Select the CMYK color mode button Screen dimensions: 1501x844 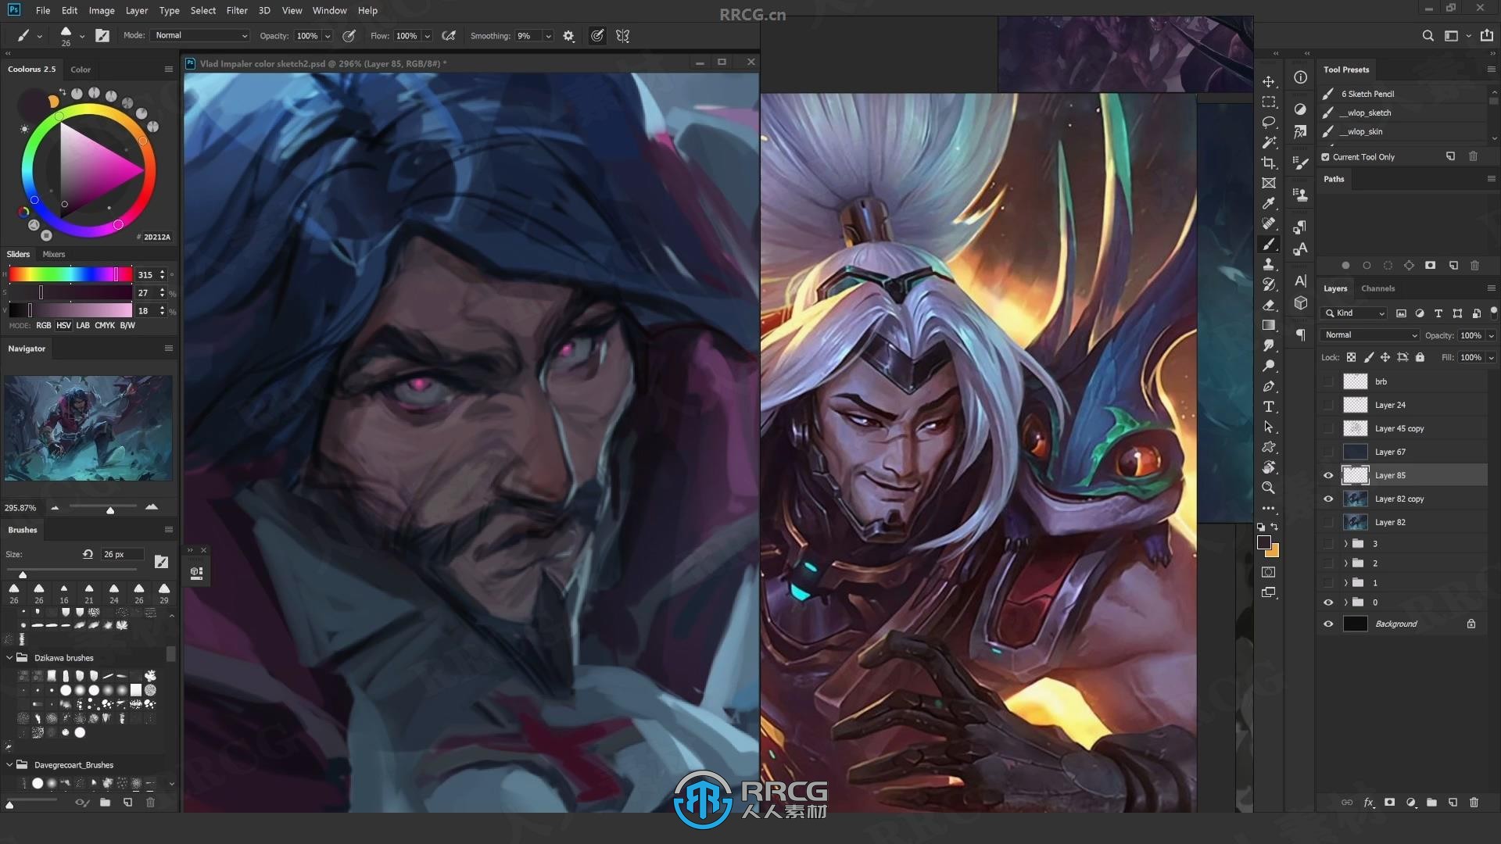click(x=105, y=326)
